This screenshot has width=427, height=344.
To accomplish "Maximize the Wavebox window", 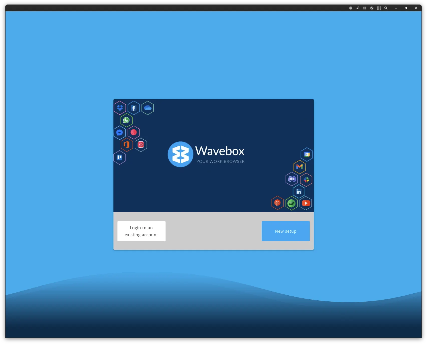I will click(406, 8).
